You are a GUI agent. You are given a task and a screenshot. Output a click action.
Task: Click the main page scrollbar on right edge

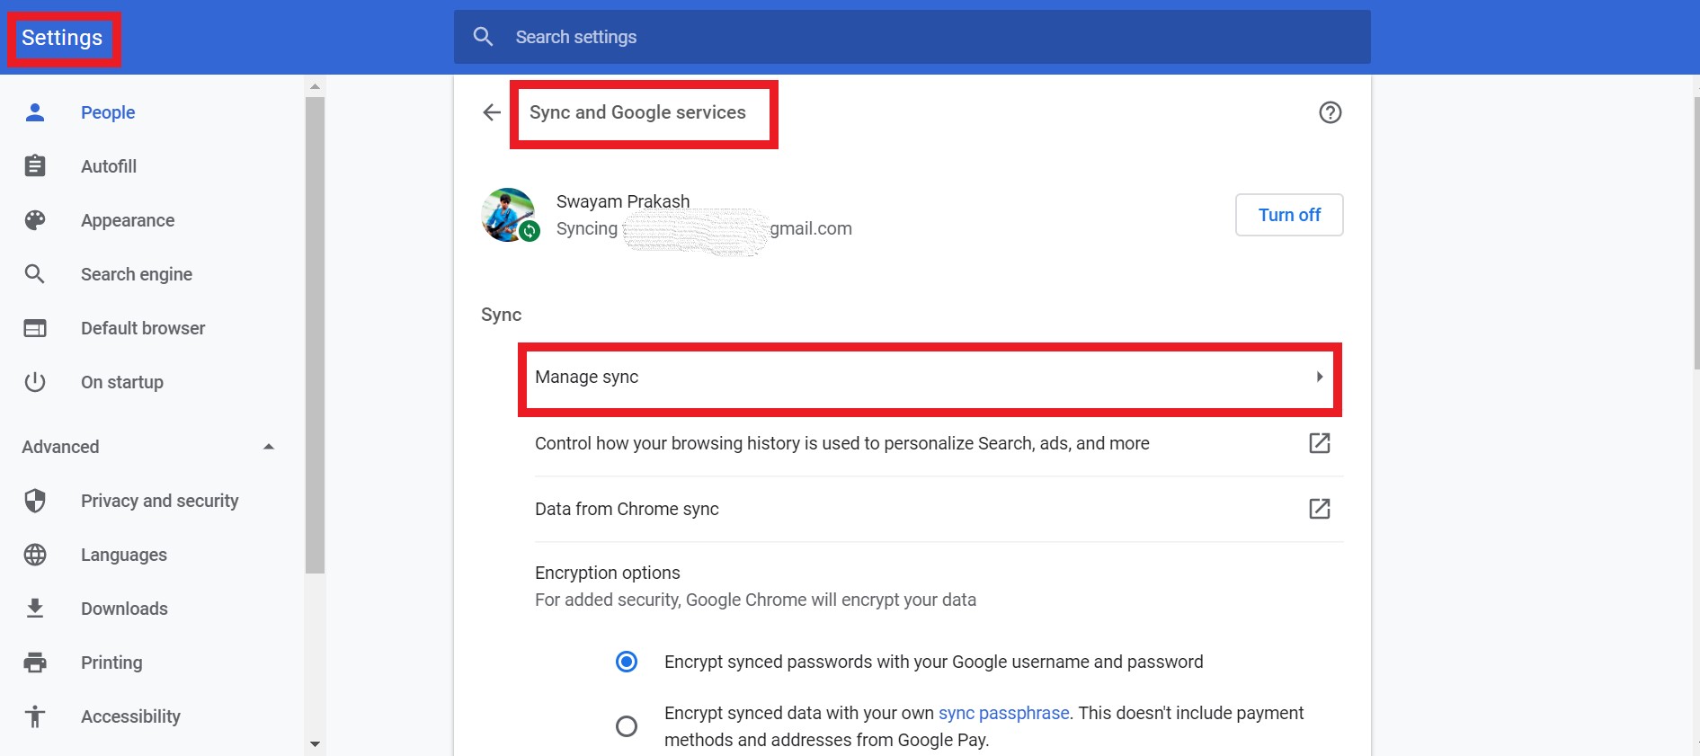(1696, 232)
